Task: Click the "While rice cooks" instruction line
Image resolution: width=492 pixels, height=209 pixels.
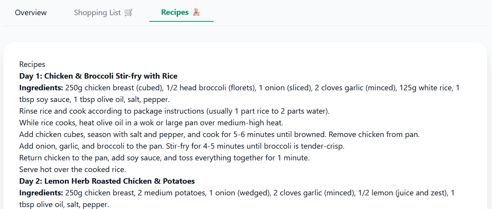Action: point(151,123)
